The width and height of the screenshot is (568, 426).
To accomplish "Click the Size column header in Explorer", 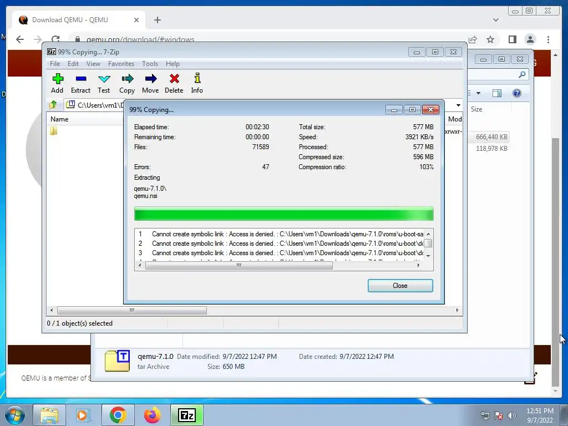I will click(x=476, y=109).
